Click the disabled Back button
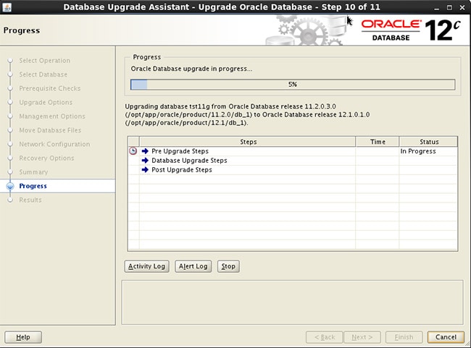This screenshot has height=348, width=471. [325, 337]
